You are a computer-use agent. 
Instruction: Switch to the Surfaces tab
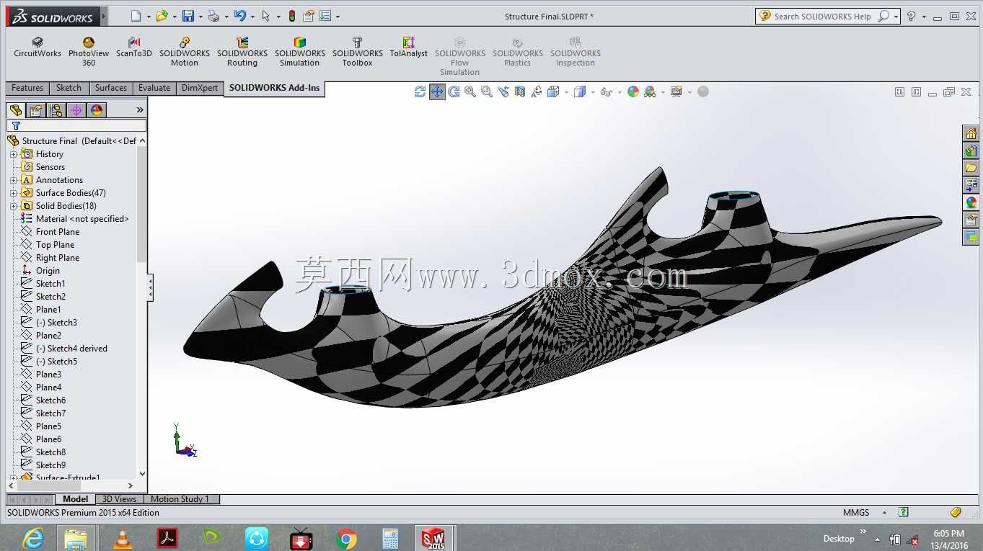click(x=111, y=88)
